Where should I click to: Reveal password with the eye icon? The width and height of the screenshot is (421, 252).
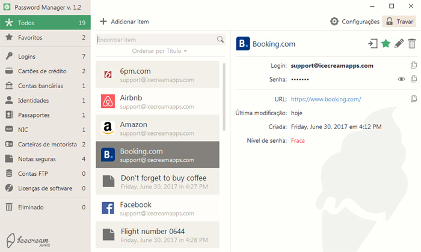[401, 79]
